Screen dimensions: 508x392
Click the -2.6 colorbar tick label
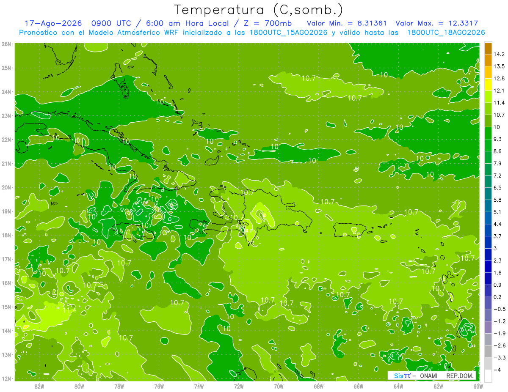[499, 345]
